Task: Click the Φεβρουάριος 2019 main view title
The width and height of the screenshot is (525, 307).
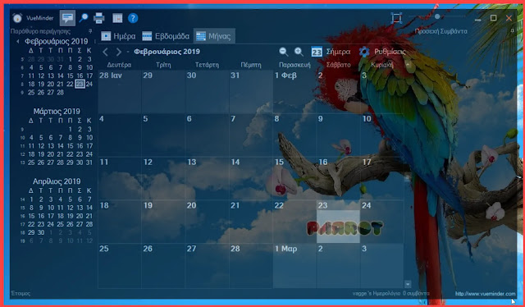Action: pos(167,52)
